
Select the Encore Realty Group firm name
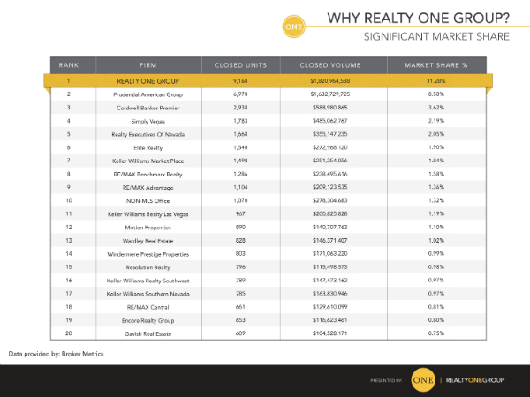[x=148, y=321]
